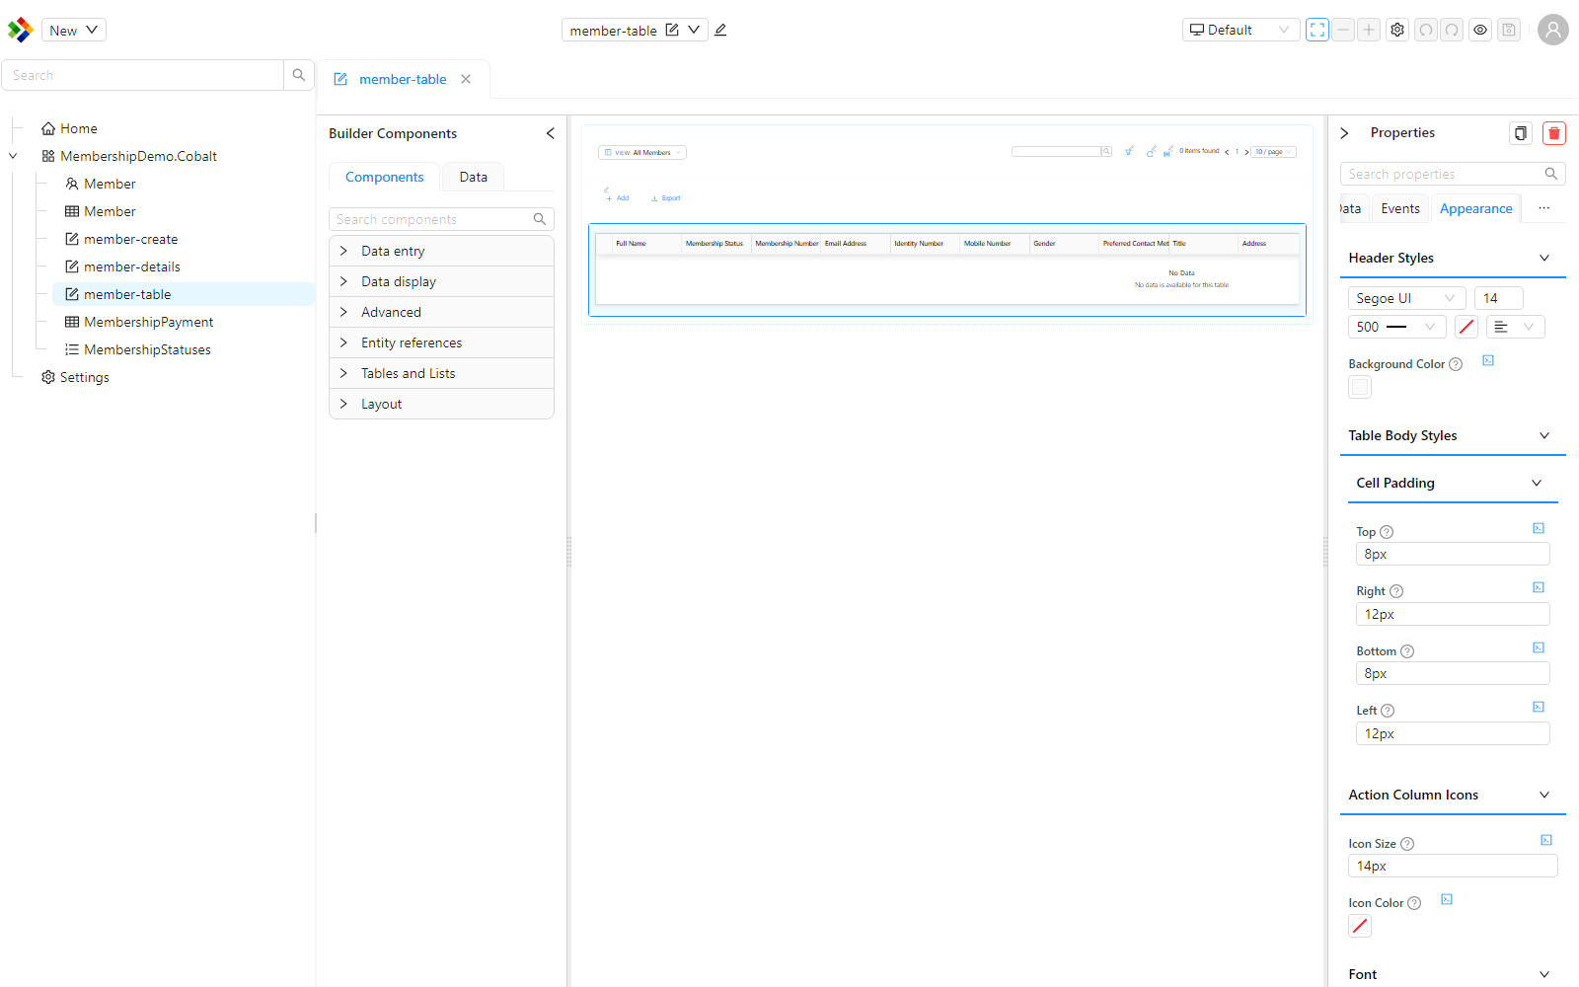Viewport: 1579px width, 987px height.
Task: Collapse the Header Styles section
Action: [x=1453, y=258]
